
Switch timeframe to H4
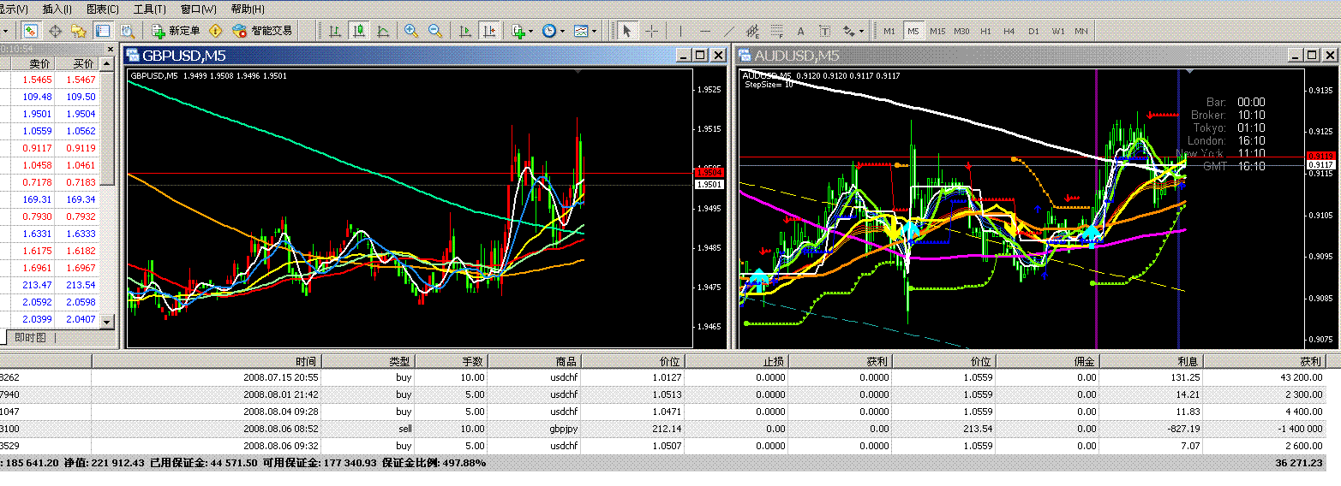click(1009, 31)
